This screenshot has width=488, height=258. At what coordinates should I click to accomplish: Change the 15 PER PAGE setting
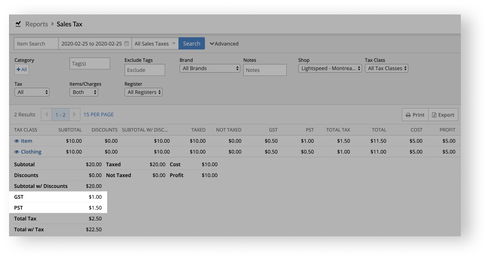98,115
